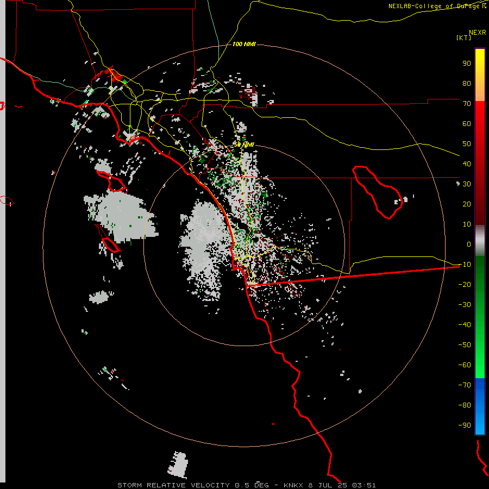Click the 0.5 DEG elevation text
This screenshot has width=489, height=489.
[252, 485]
